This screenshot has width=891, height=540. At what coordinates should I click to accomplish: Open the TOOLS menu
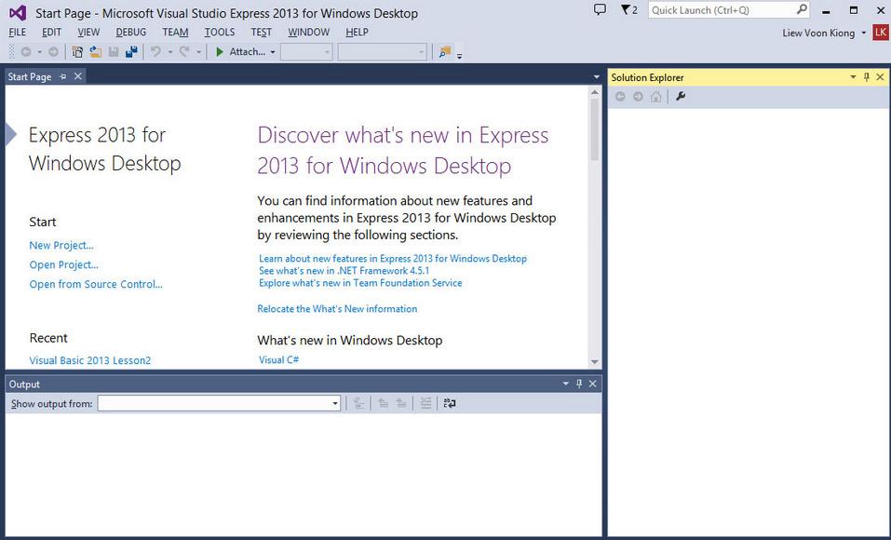click(220, 33)
